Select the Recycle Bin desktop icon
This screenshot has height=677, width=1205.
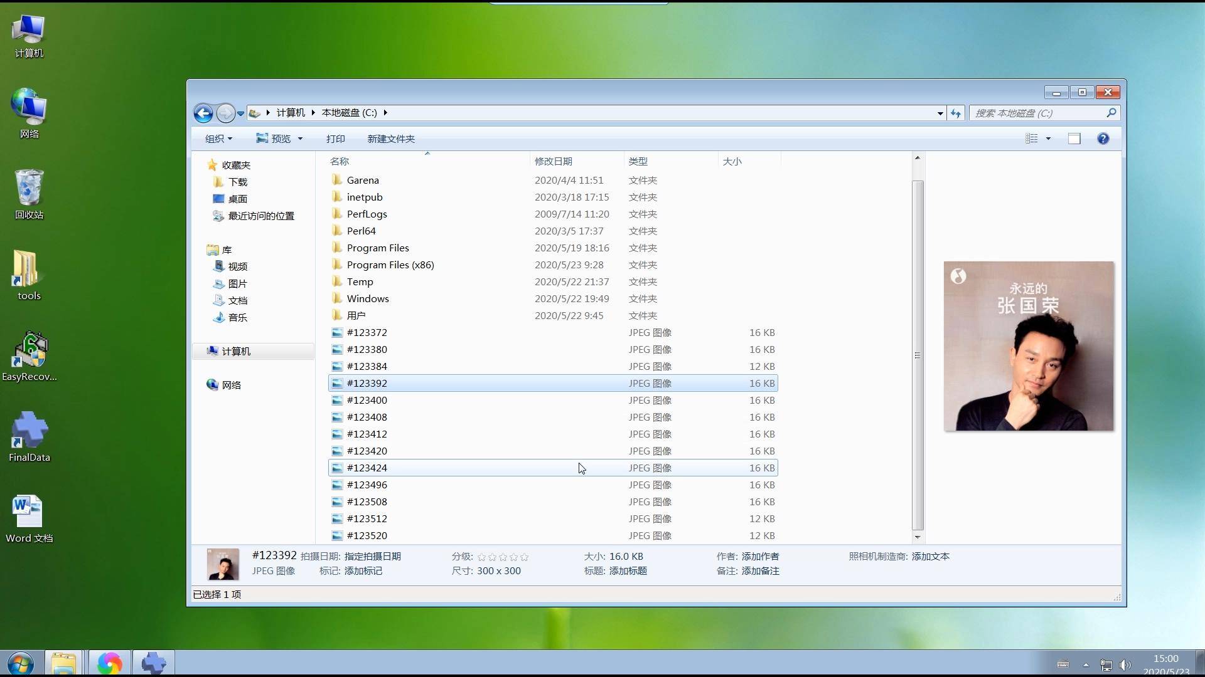(x=29, y=188)
